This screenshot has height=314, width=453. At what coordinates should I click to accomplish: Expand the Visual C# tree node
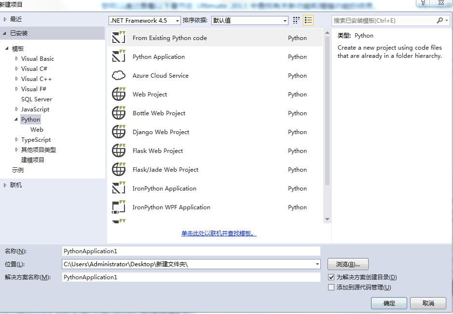coord(16,68)
